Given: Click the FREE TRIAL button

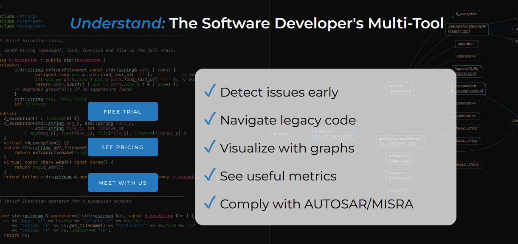Looking at the screenshot, I should coord(123,111).
